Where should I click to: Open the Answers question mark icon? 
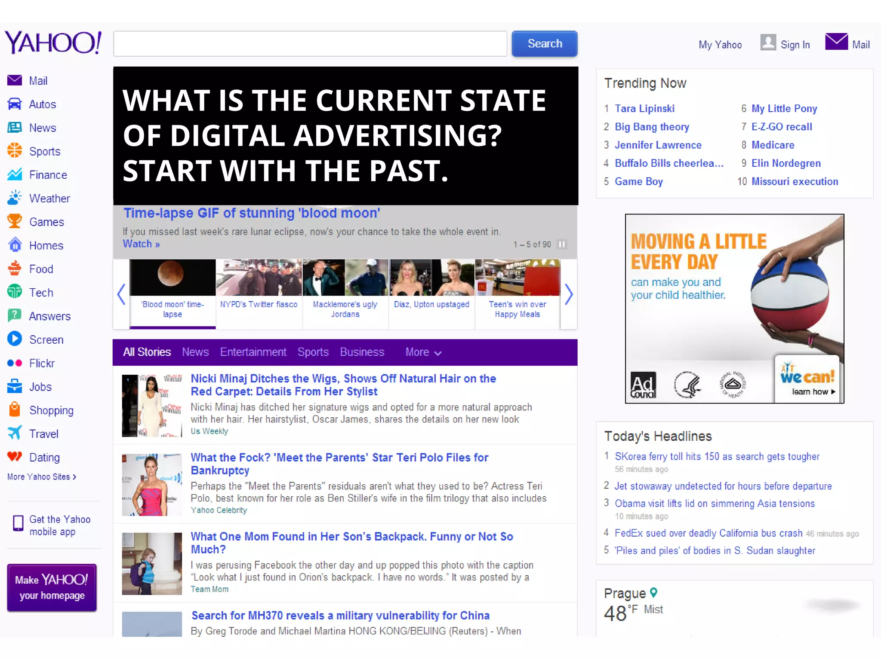[15, 315]
